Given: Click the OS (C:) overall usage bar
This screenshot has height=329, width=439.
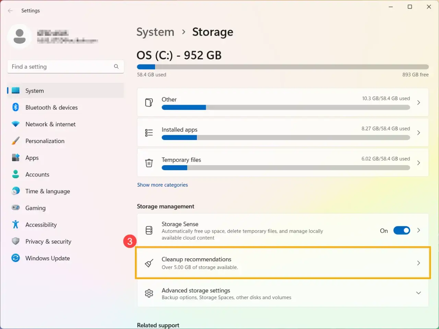Looking at the screenshot, I should (283, 67).
